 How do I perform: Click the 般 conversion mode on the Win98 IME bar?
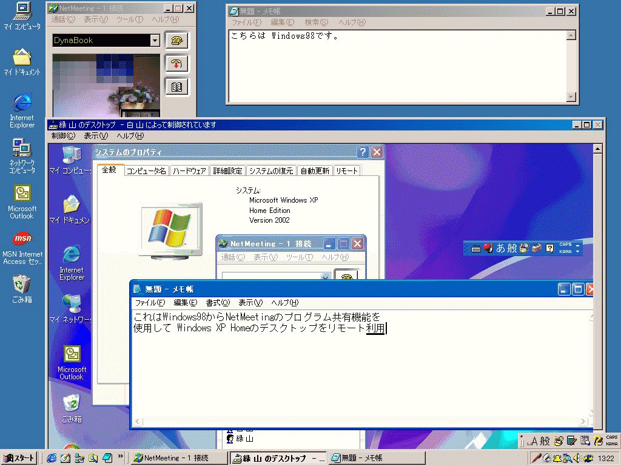pos(545,441)
